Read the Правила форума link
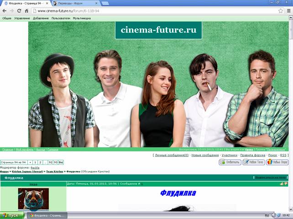 (253, 155)
